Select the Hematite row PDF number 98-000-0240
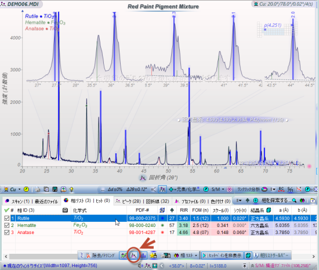Image resolution: width=319 pixels, height=270 pixels. 142,225
